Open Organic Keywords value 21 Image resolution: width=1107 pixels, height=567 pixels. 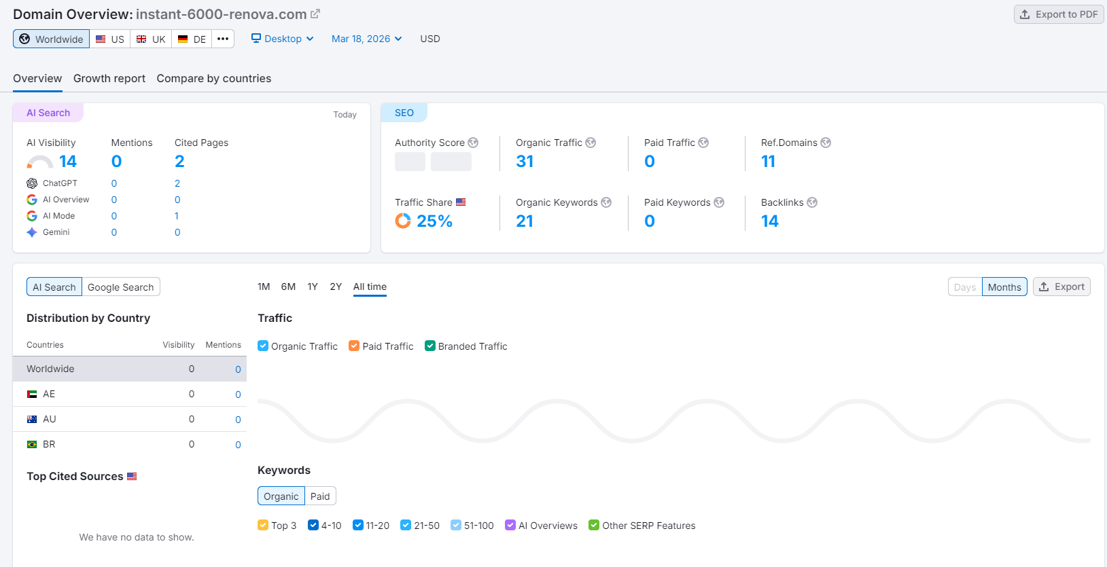point(525,221)
